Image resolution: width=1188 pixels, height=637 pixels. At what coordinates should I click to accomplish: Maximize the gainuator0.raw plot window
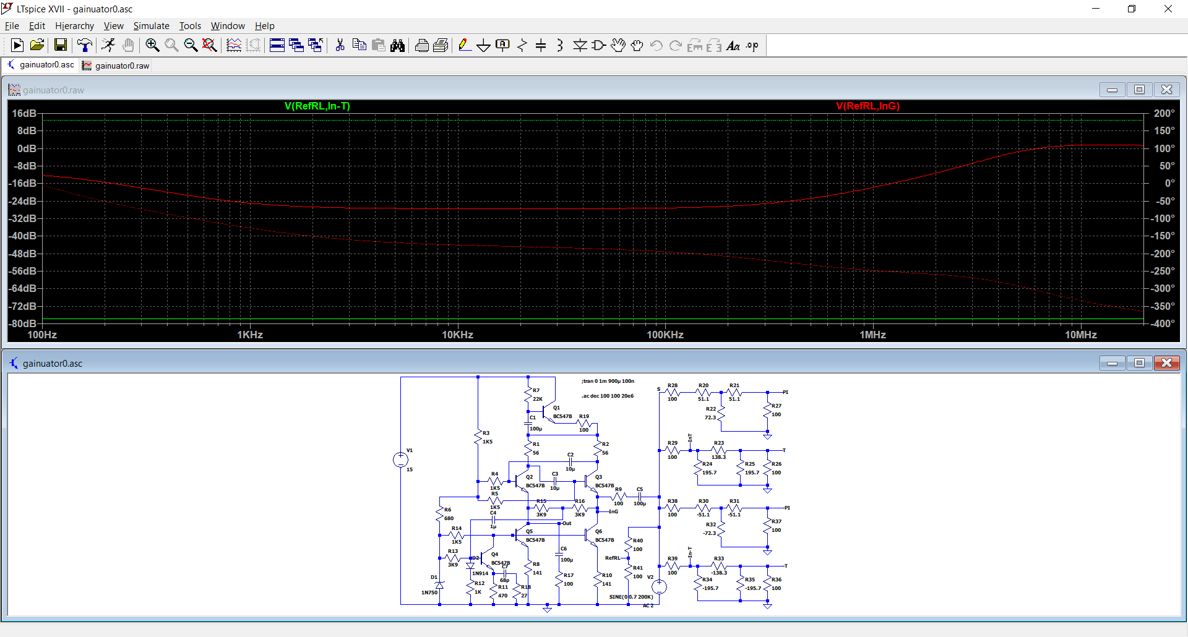[1139, 90]
